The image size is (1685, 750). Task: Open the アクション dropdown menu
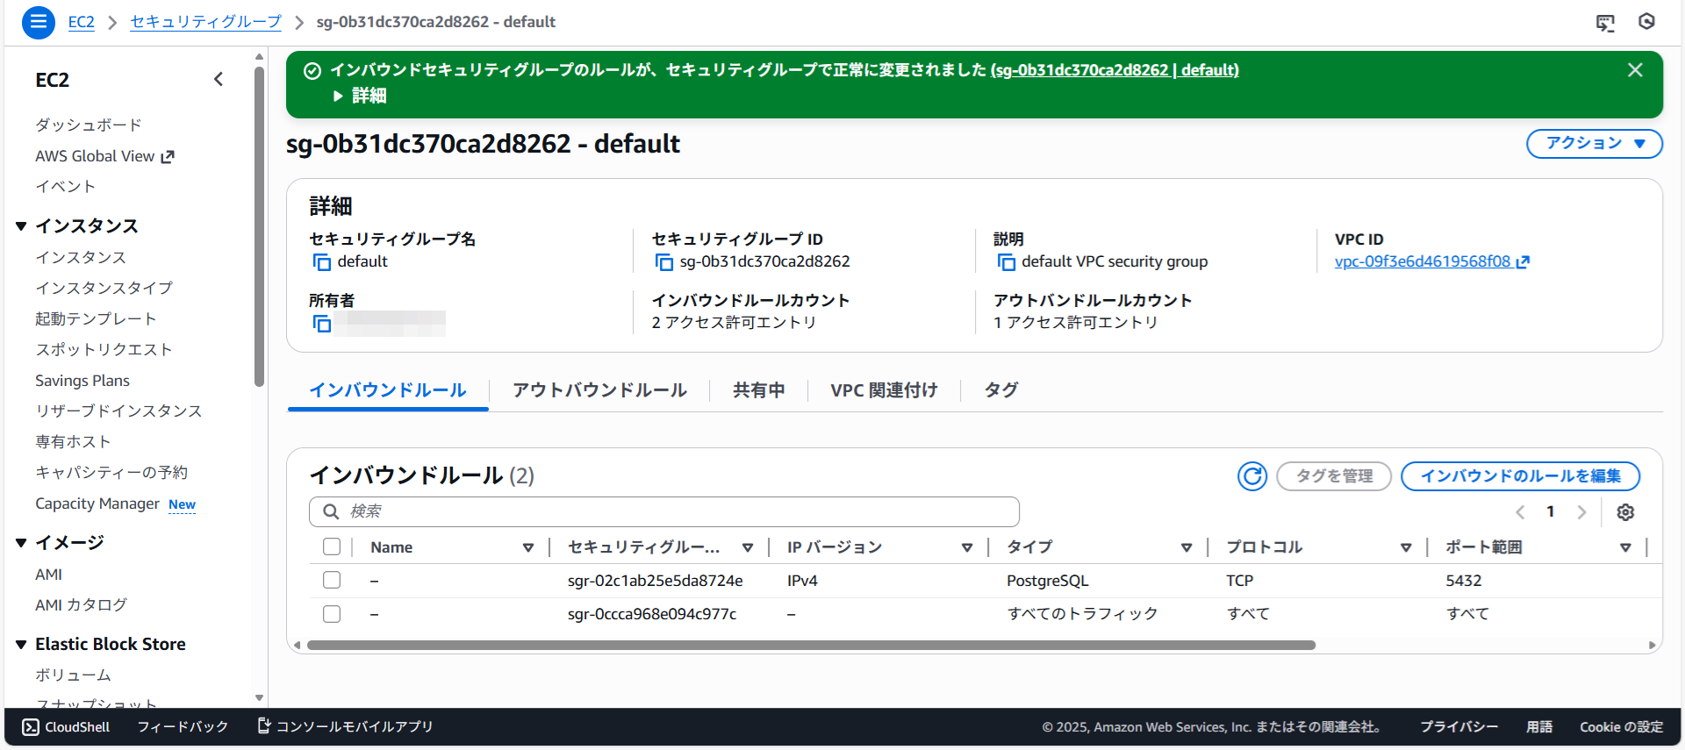(x=1594, y=144)
